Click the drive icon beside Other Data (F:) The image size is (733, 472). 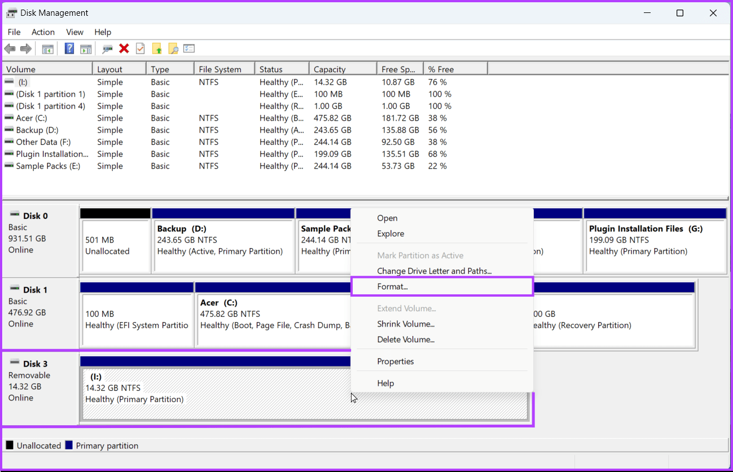(x=9, y=142)
